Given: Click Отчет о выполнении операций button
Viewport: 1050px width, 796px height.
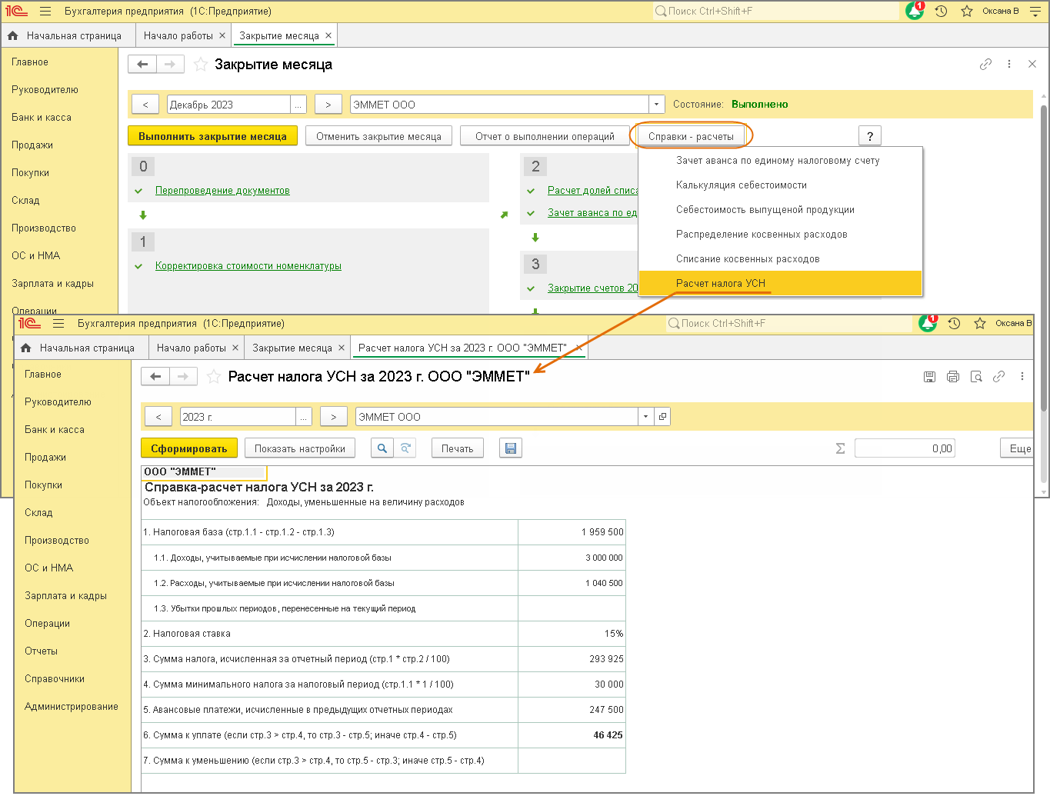Looking at the screenshot, I should (545, 136).
